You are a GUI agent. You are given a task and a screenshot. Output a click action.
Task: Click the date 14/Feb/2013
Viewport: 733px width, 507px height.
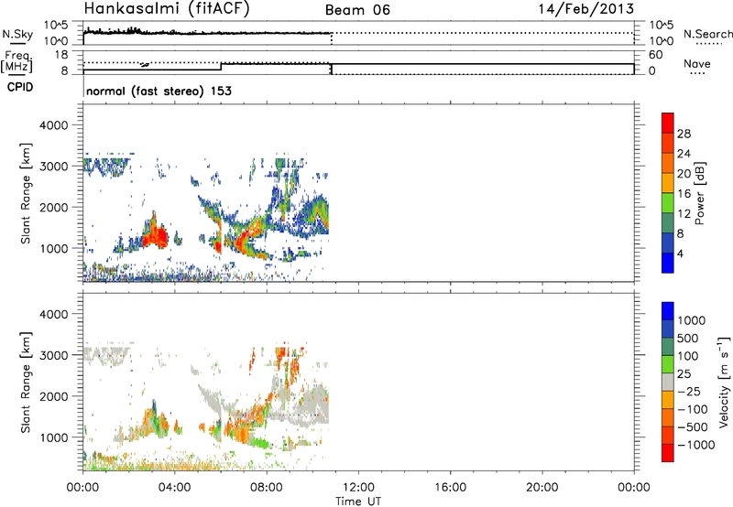coord(586,9)
